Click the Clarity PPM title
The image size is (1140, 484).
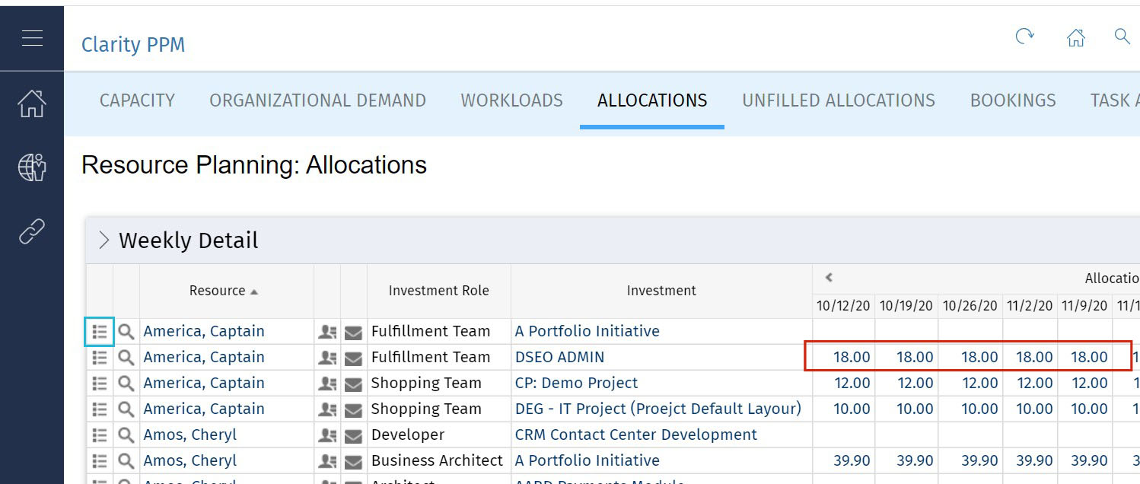click(133, 45)
